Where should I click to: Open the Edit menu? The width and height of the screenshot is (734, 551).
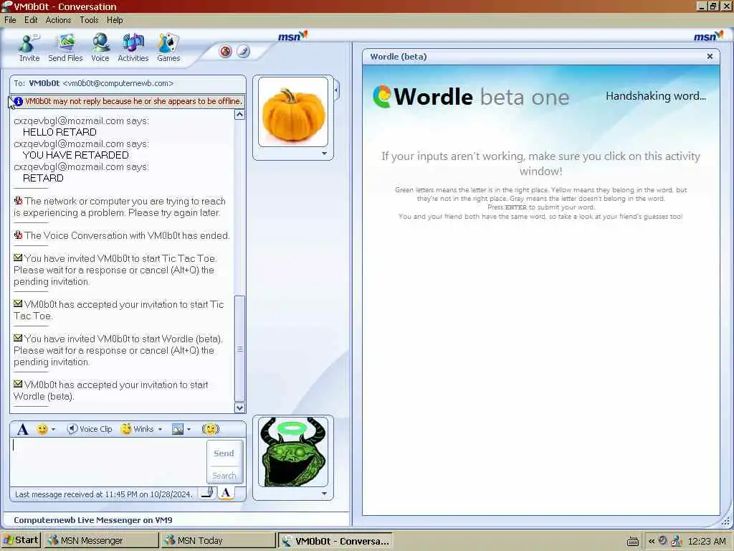[x=31, y=19]
